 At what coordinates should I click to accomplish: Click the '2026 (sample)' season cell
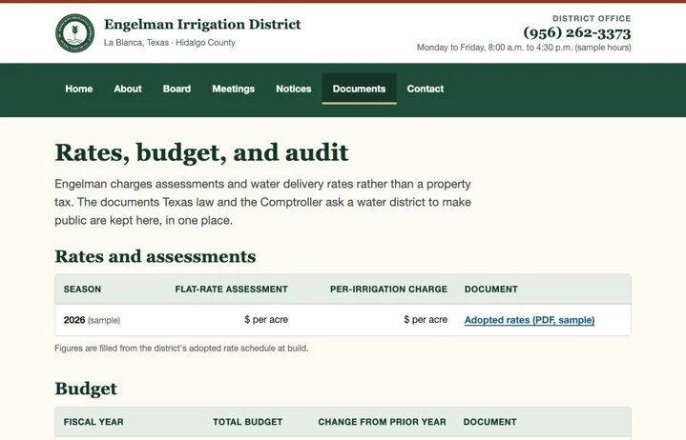[92, 320]
